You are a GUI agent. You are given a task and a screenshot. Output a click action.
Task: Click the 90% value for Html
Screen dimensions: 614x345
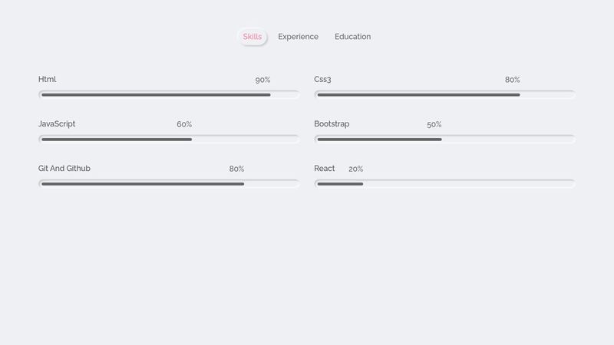point(262,80)
